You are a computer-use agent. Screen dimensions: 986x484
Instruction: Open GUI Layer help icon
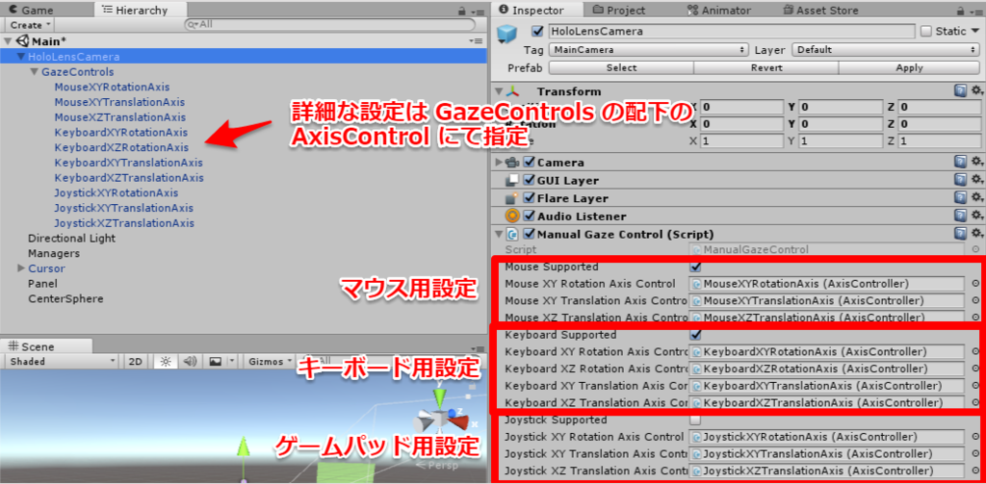(961, 180)
